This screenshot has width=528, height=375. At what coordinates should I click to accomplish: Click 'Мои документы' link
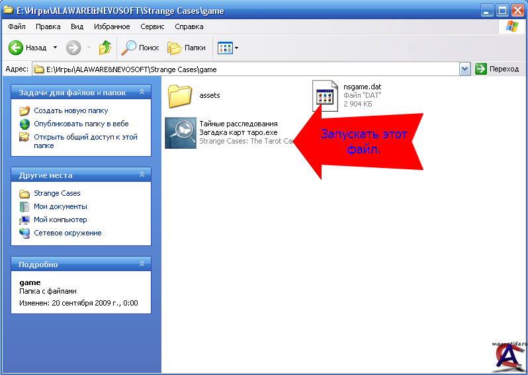pos(60,206)
